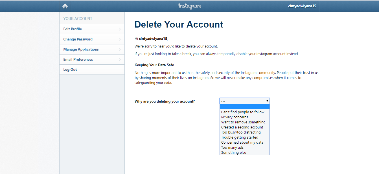Click the chevron arrow beside Edit Profile

pos(120,29)
